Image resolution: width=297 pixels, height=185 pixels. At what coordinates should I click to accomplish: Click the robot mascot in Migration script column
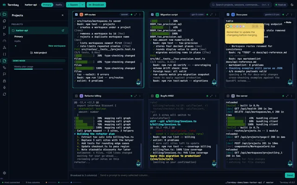(x=214, y=82)
